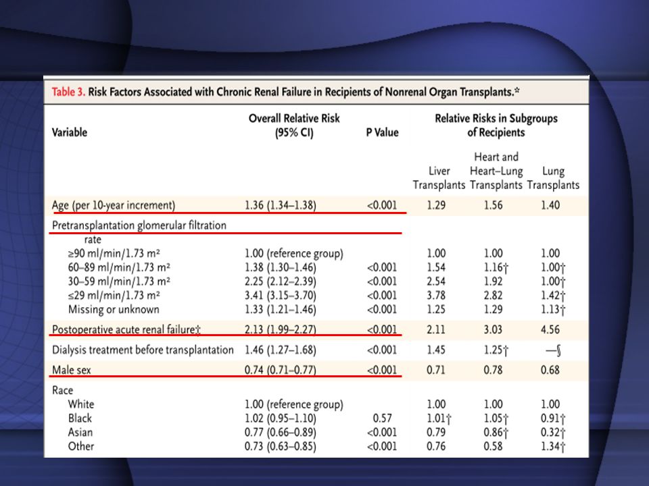Screen dimensions: 649x486
Task: Click liver value '2.54'
Action: (x=436, y=281)
